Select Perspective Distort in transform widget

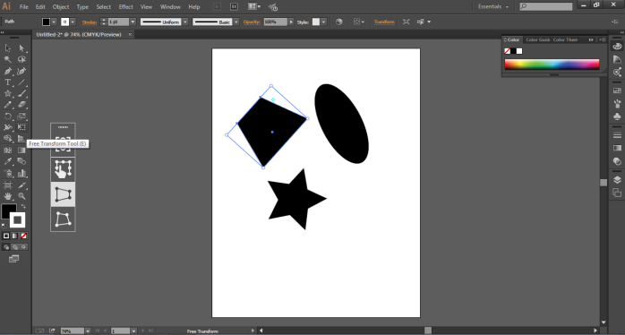[63, 194]
